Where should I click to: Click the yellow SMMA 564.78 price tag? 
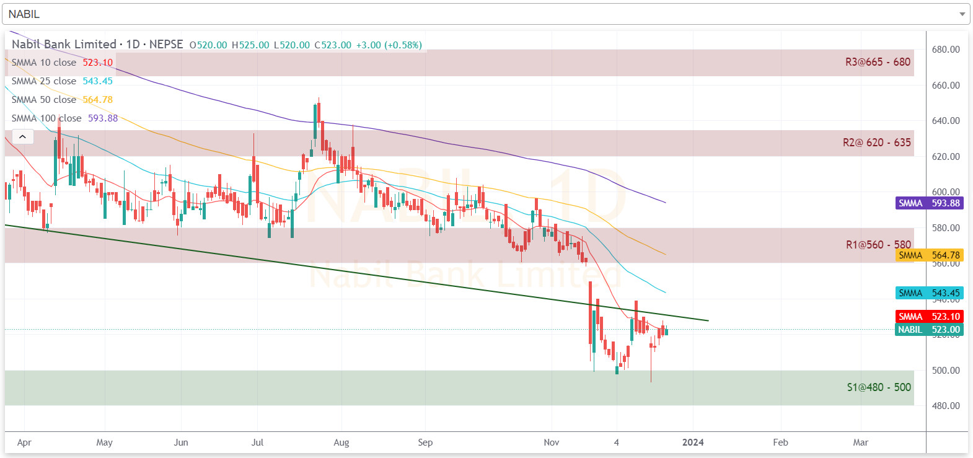930,255
